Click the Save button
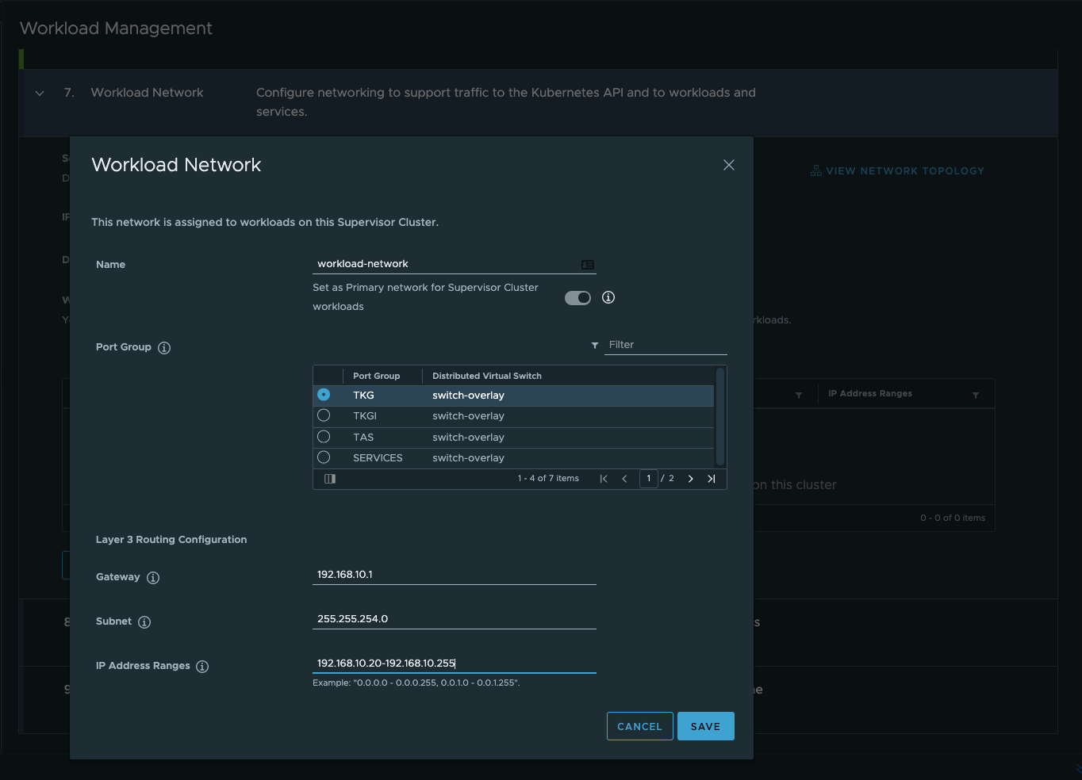The height and width of the screenshot is (780, 1082). (705, 726)
